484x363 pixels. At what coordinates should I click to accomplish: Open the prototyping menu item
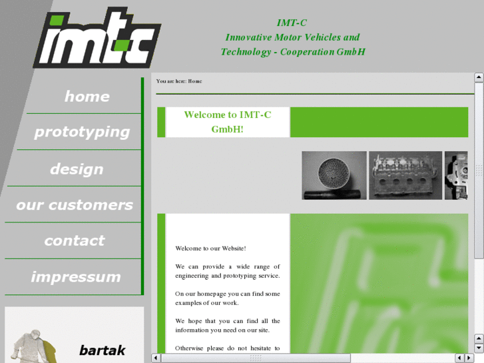82,133
